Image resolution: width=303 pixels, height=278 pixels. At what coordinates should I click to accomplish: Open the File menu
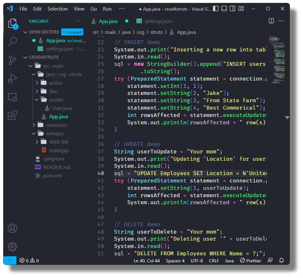[x=23, y=9]
